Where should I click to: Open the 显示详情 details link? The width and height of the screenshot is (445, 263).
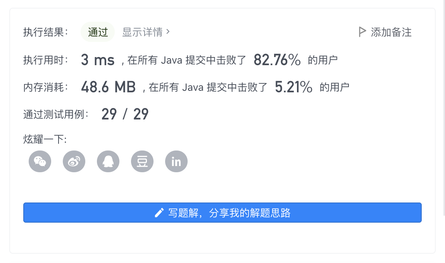142,32
